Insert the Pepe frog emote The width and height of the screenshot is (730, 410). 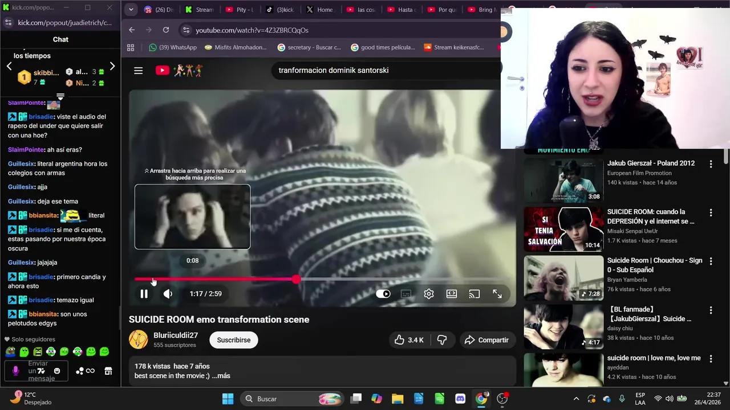(10, 352)
